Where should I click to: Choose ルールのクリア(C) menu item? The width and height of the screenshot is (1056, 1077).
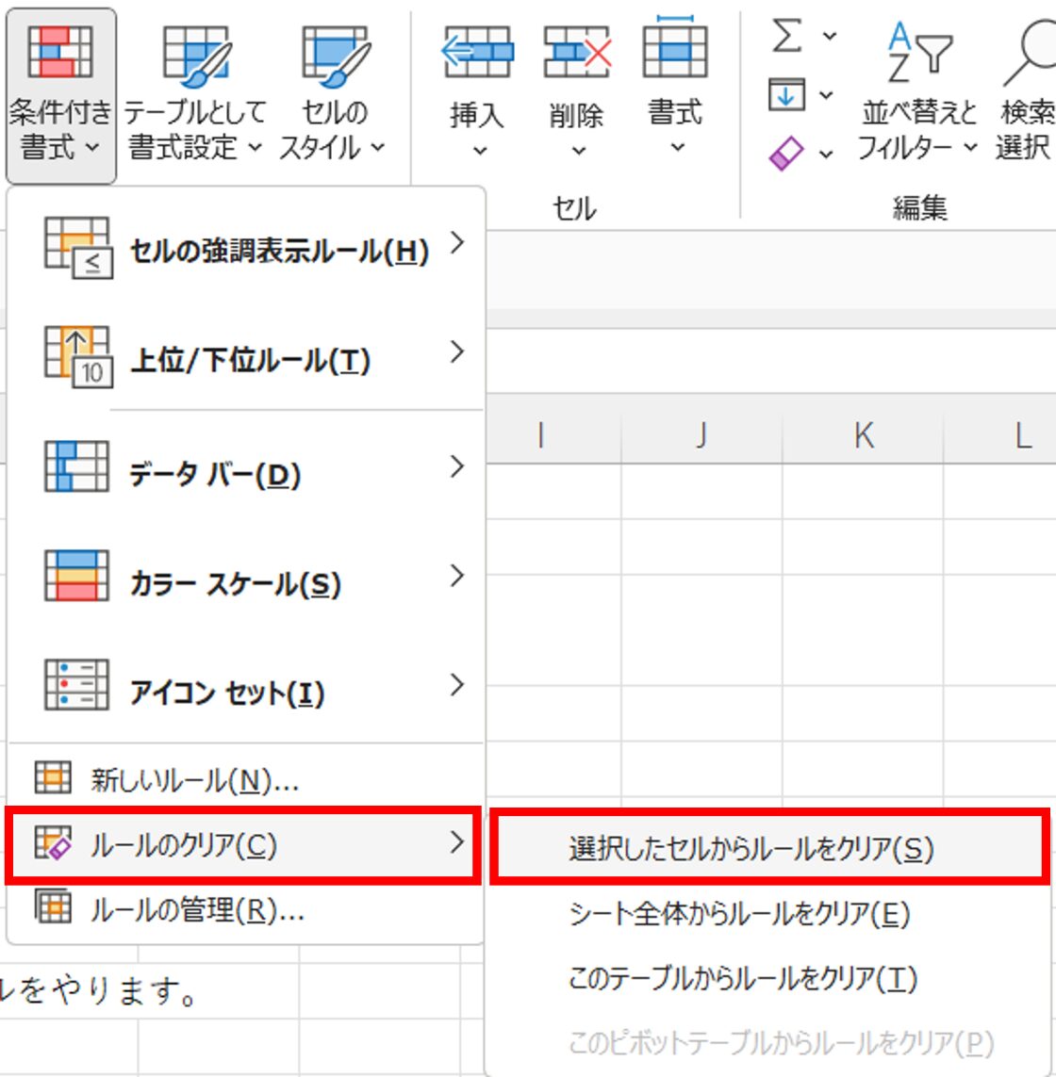pos(244,844)
